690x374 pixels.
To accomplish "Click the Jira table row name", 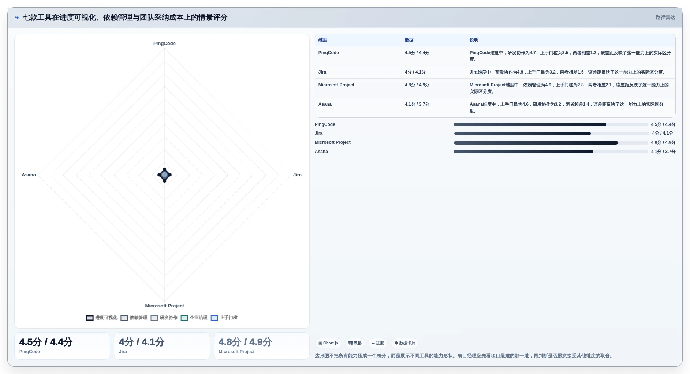I will [x=322, y=72].
